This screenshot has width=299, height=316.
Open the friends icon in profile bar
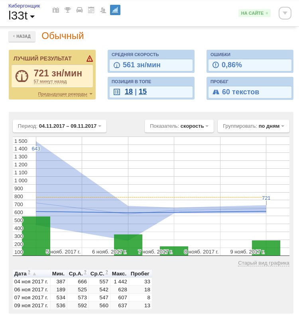click(x=103, y=10)
